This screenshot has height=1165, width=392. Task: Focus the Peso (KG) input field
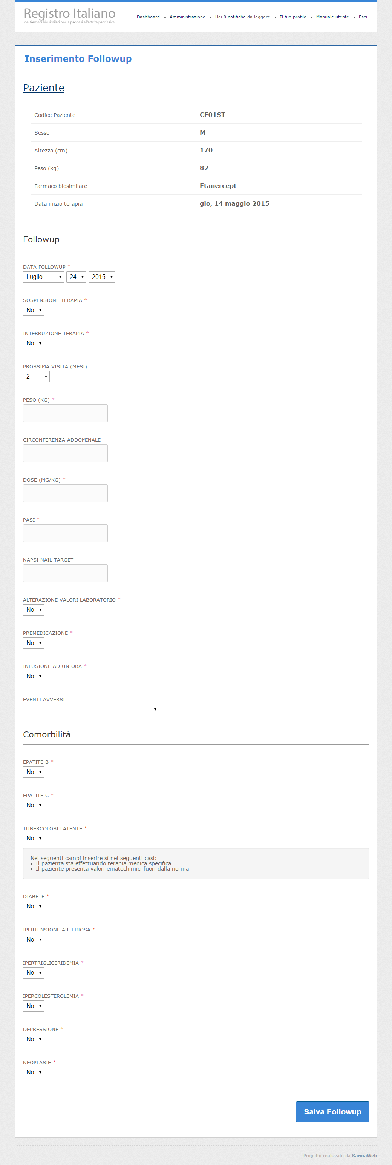coord(66,413)
